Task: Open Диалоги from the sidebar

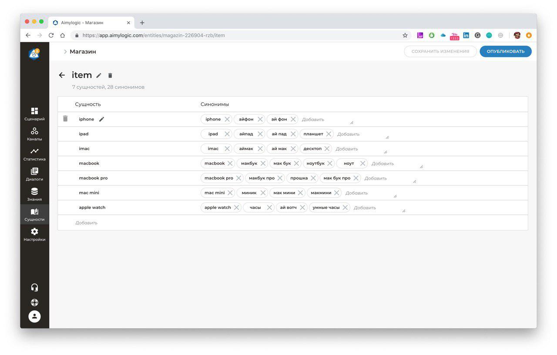Action: 34,174
